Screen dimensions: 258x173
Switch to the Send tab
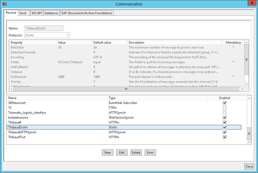pyautogui.click(x=23, y=13)
